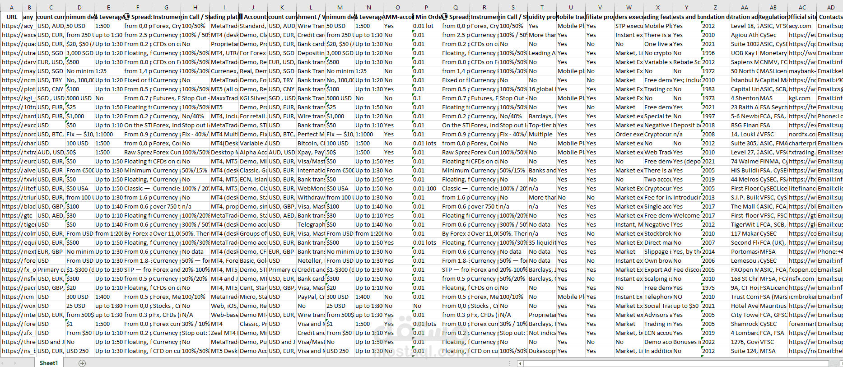Click the Contacts header cell
Screen dimensions: 843x367
[830, 17]
